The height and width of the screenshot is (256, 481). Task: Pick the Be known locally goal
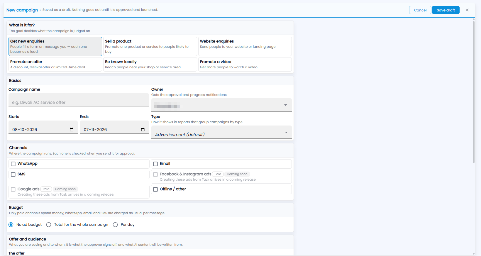coord(150,64)
